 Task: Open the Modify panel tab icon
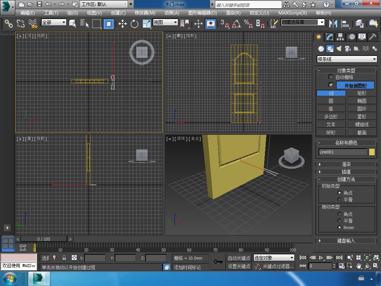pos(329,37)
